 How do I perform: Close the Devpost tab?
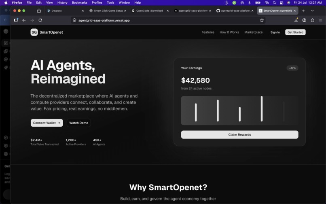pyautogui.click(x=83, y=11)
